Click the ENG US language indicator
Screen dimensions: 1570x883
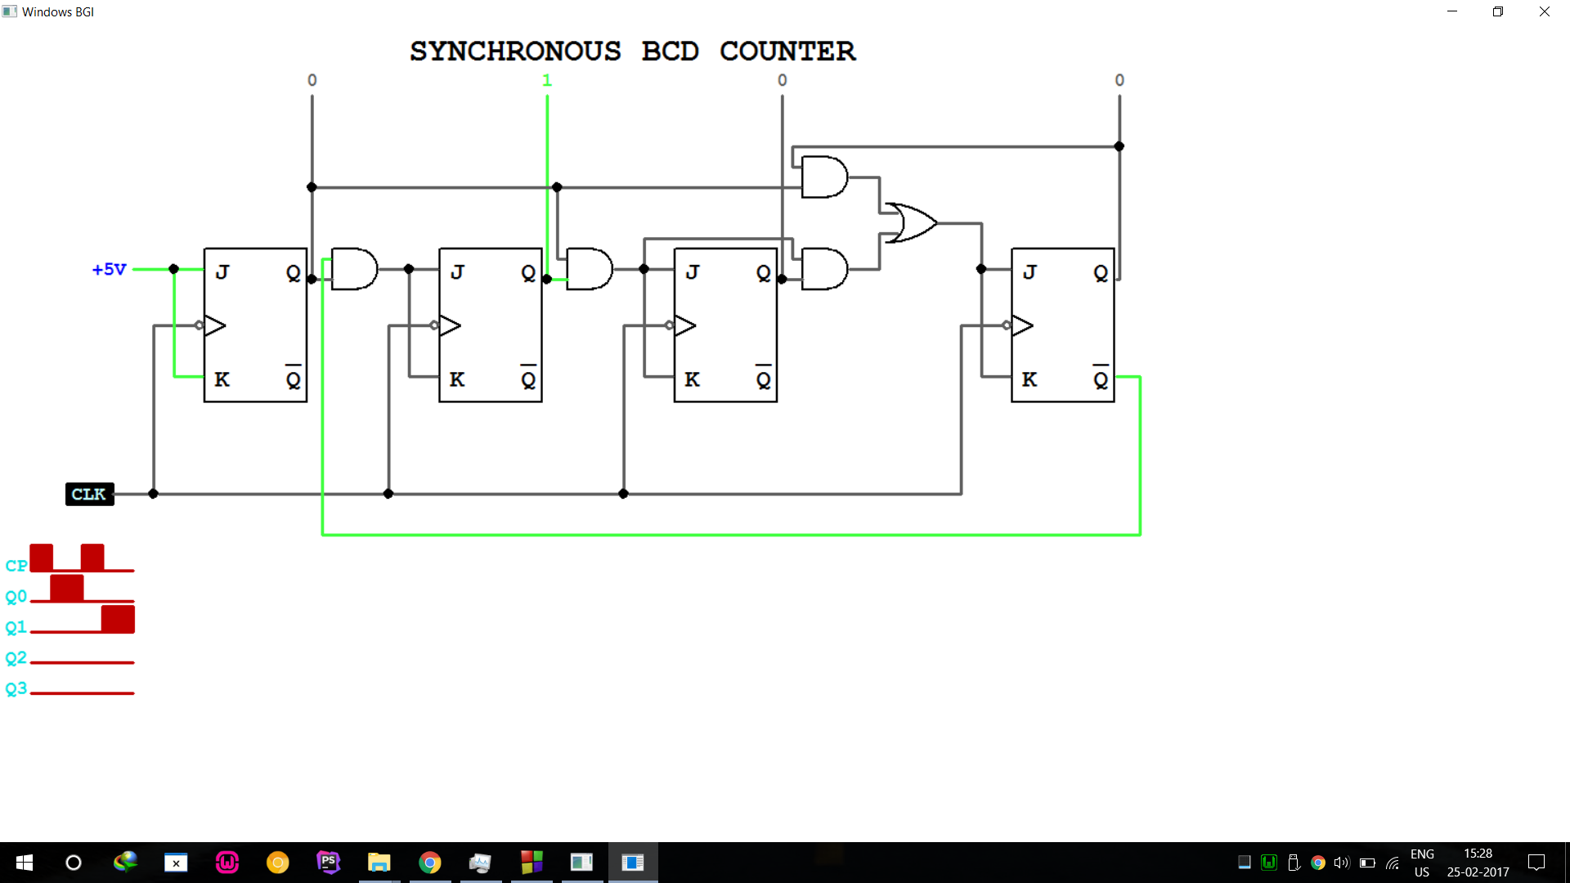pos(1422,863)
